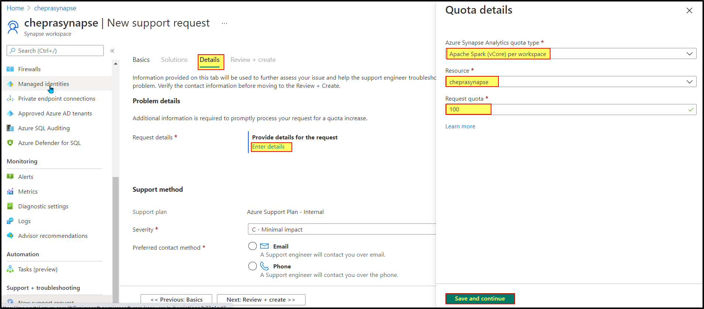Open the Resource dropdown showing cheprasynapse

571,82
